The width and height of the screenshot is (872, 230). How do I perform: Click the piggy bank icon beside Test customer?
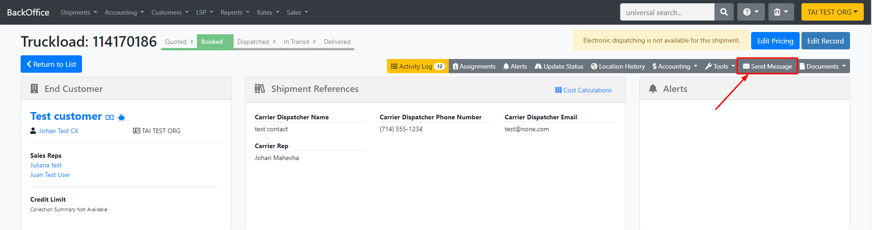[121, 118]
